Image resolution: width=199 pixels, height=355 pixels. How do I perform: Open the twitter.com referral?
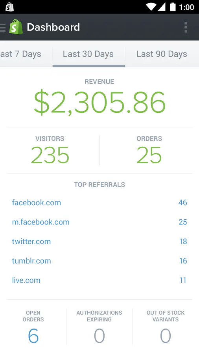click(31, 241)
